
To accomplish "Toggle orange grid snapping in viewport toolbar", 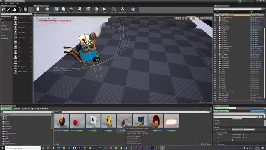I will tap(188, 18).
